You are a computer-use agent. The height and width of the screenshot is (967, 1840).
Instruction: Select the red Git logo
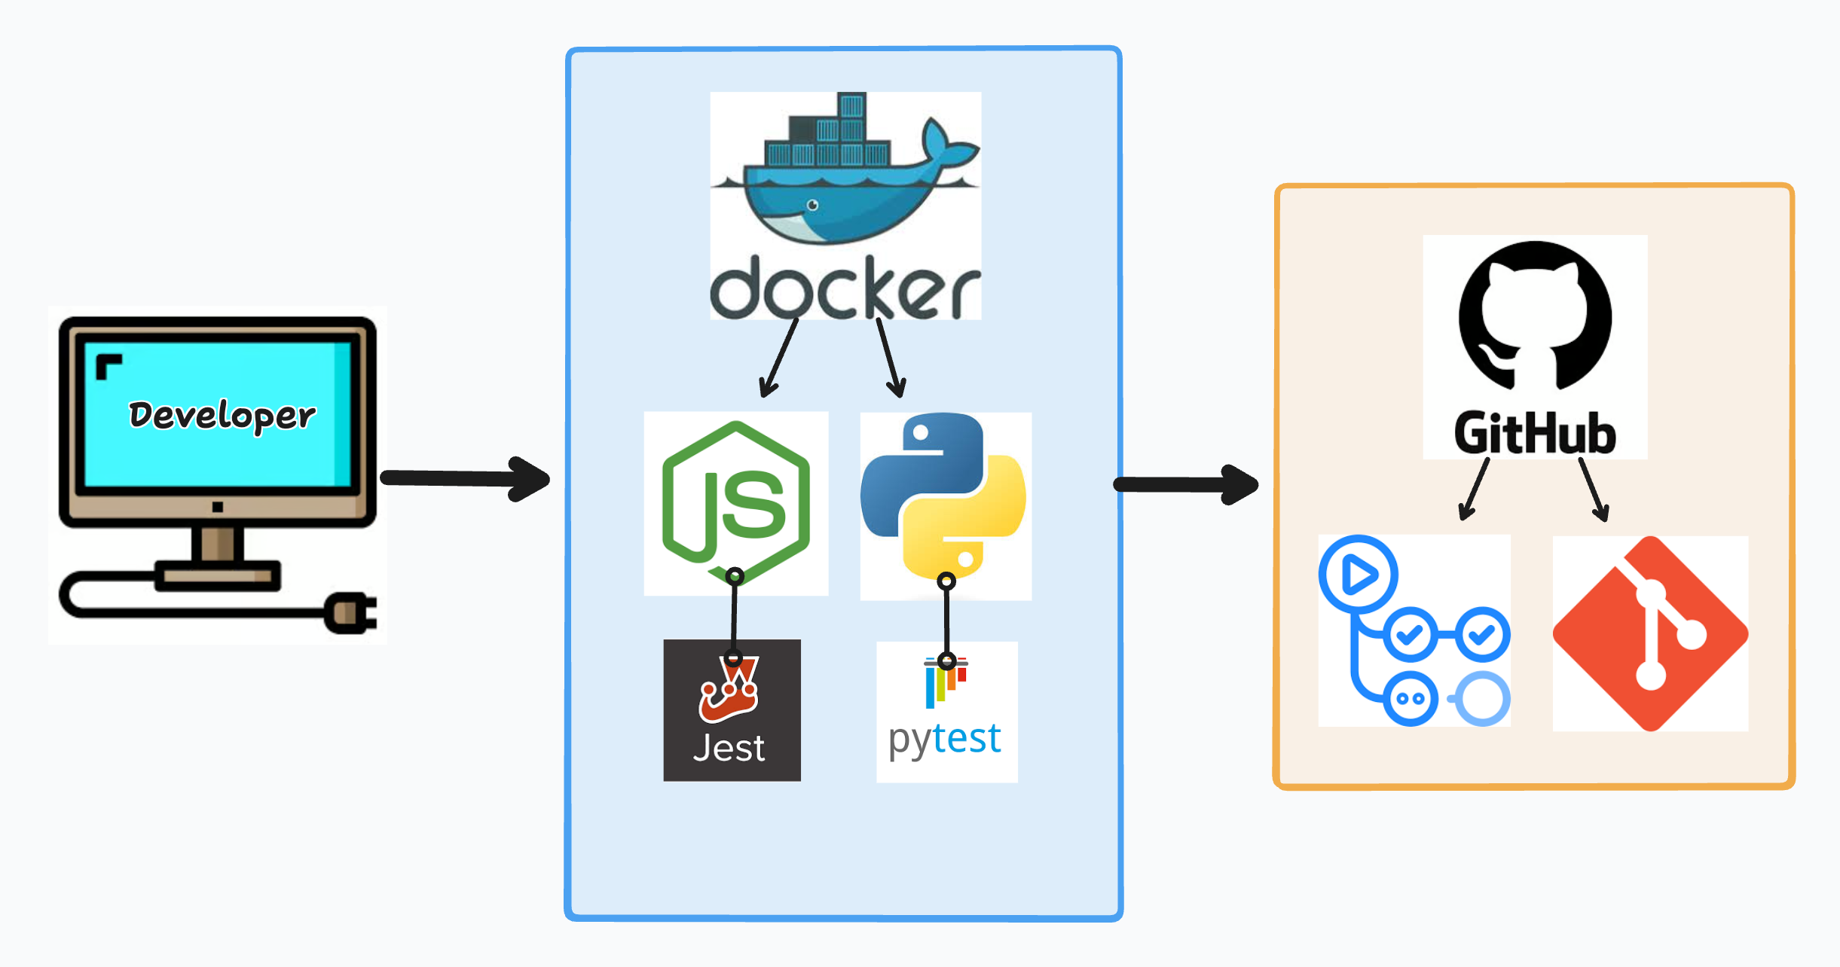coord(1650,633)
